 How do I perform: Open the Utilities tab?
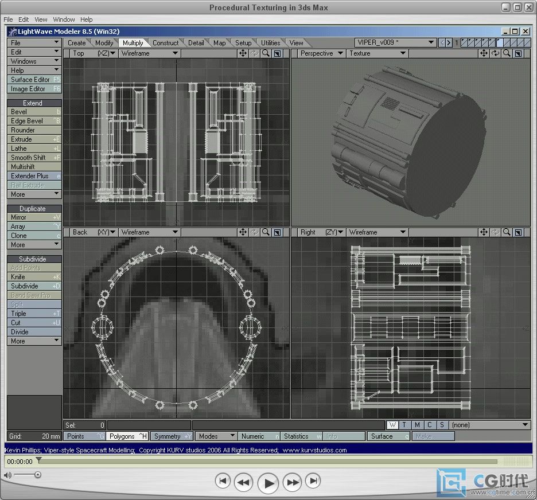(271, 43)
